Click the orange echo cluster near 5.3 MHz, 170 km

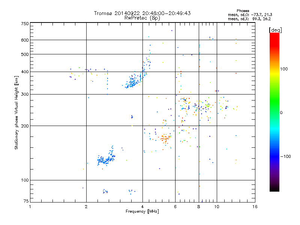(165, 138)
